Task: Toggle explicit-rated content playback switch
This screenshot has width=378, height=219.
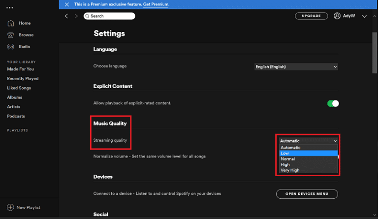Action: pos(333,103)
